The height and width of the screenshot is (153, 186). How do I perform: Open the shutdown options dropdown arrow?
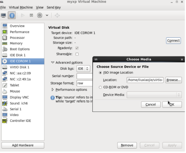point(47,15)
